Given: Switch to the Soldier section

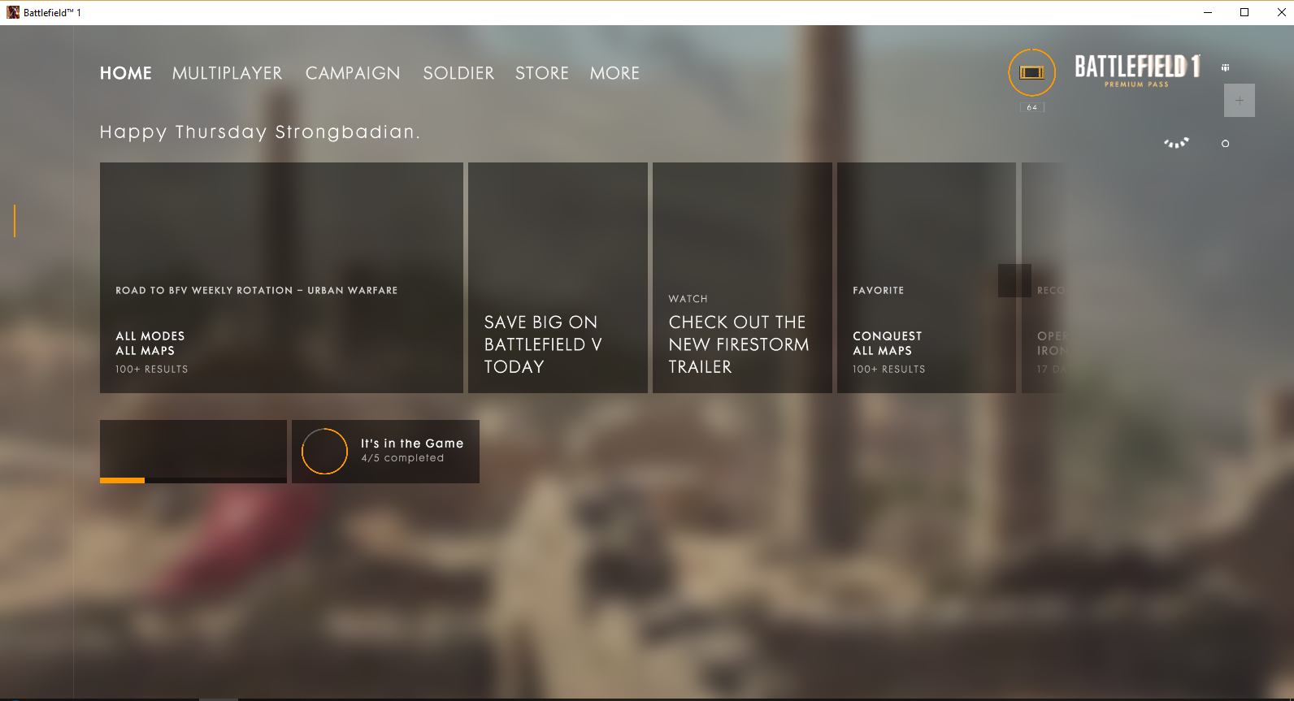Looking at the screenshot, I should point(458,73).
